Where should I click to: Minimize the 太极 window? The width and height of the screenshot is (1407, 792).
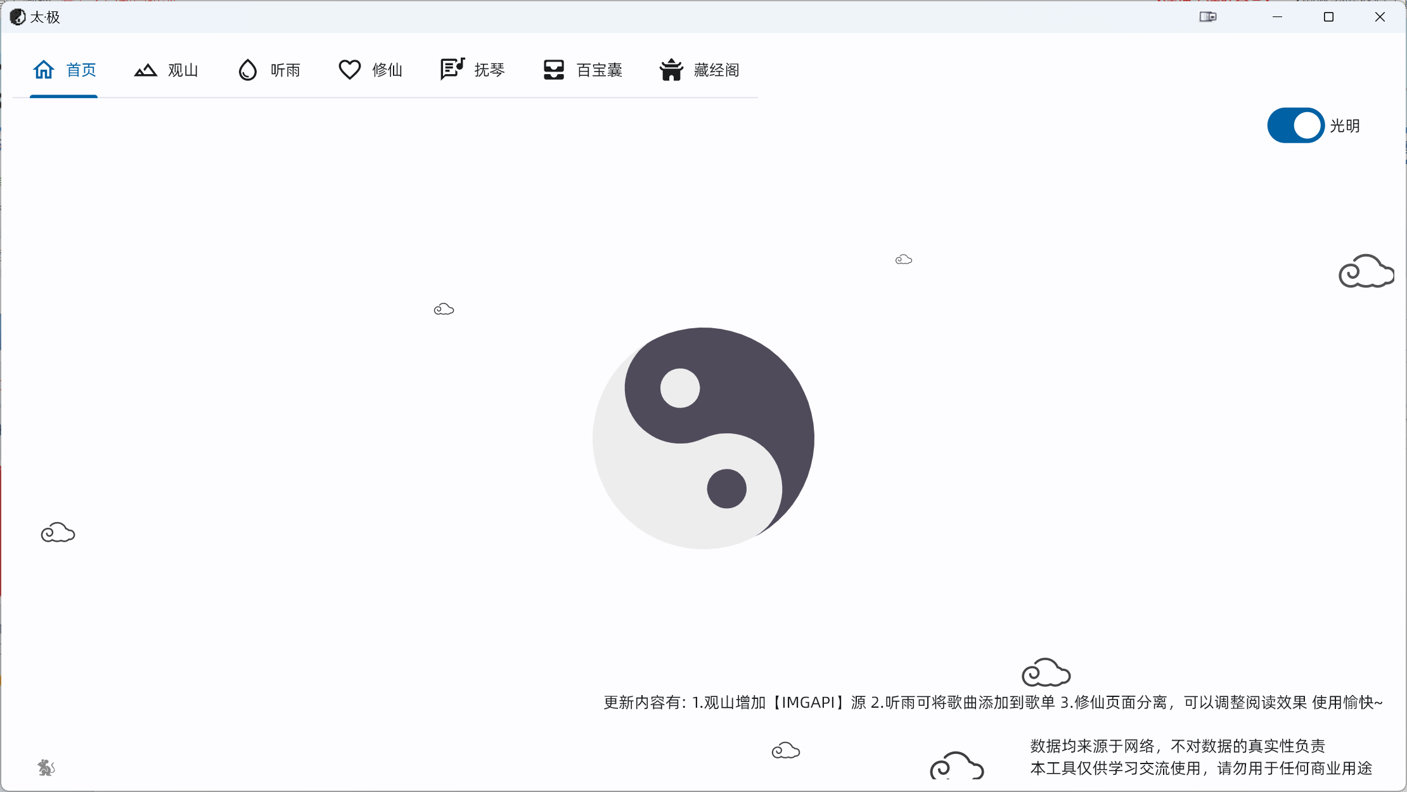tap(1277, 17)
